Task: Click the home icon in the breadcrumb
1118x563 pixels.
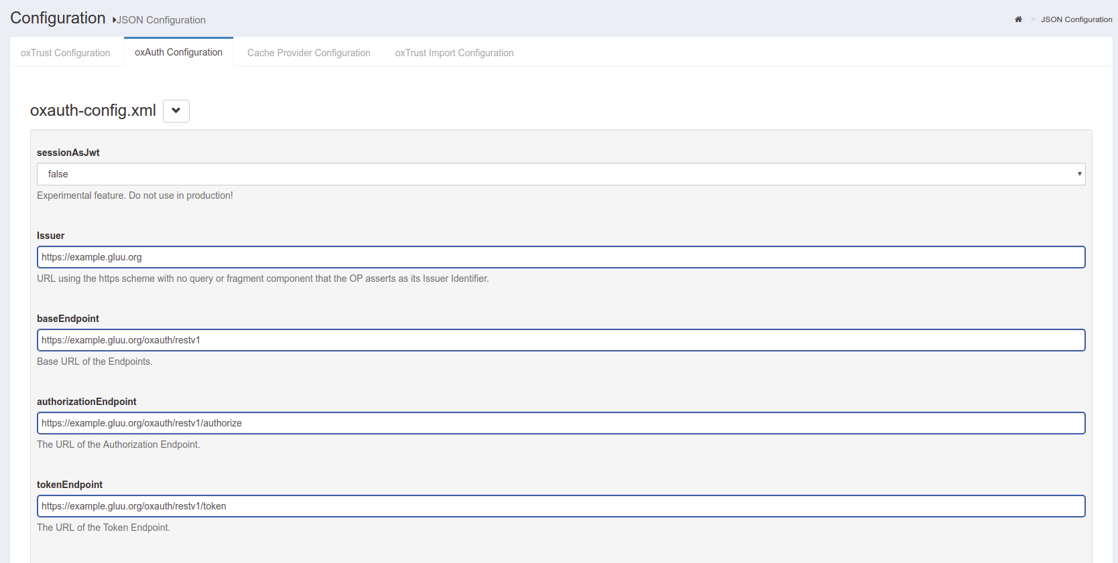Action: click(1018, 19)
